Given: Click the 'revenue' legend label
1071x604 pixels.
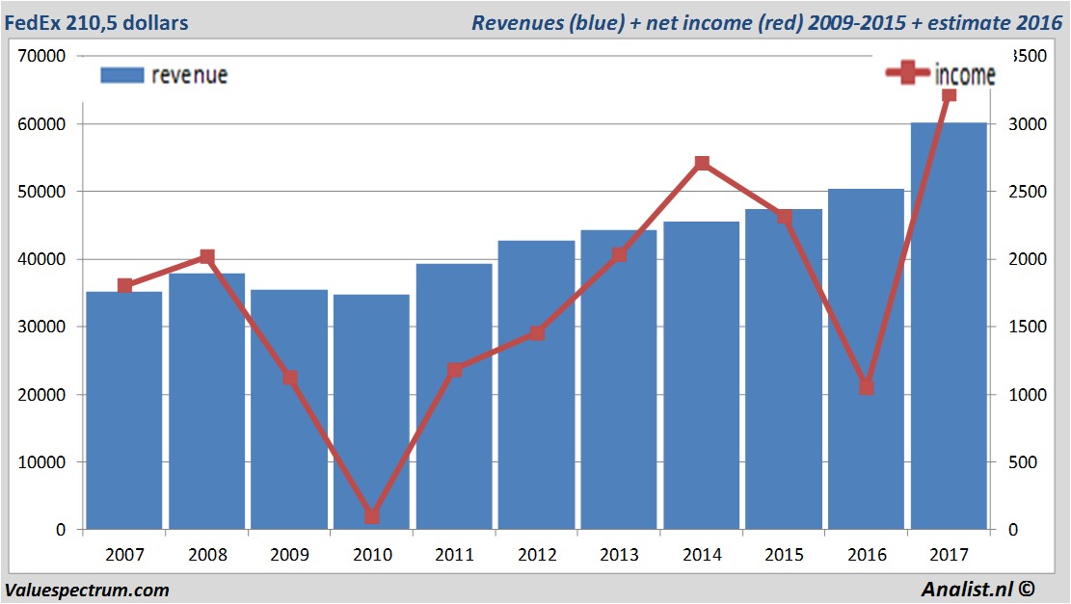Looking at the screenshot, I should pyautogui.click(x=189, y=75).
